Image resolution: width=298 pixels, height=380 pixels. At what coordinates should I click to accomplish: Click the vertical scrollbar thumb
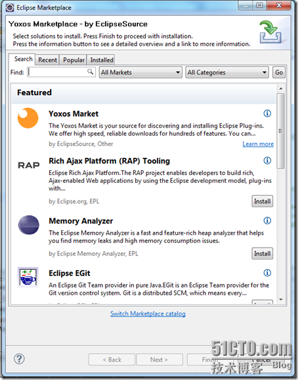click(281, 131)
